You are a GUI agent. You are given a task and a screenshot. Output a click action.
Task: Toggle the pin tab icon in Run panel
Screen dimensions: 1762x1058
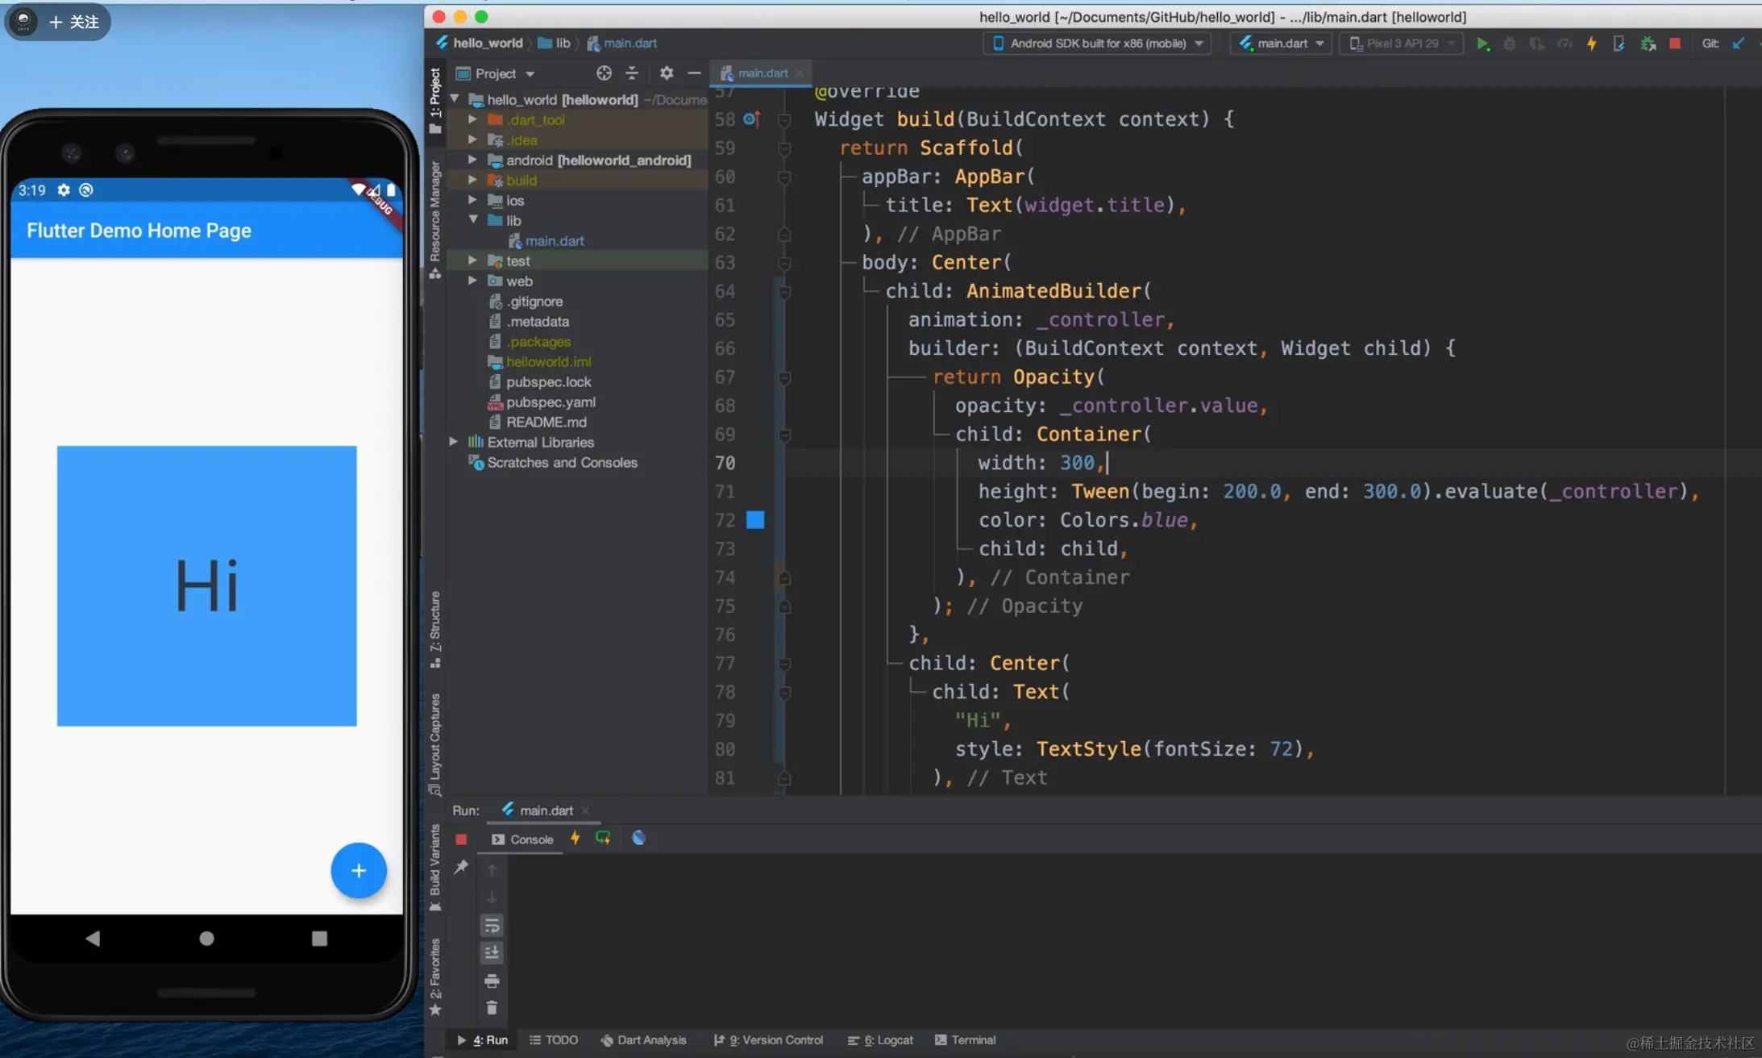461,867
